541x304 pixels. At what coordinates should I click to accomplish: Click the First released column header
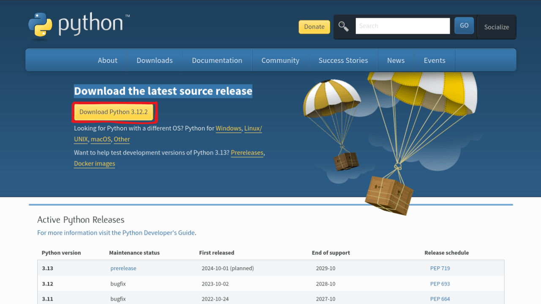click(216, 252)
